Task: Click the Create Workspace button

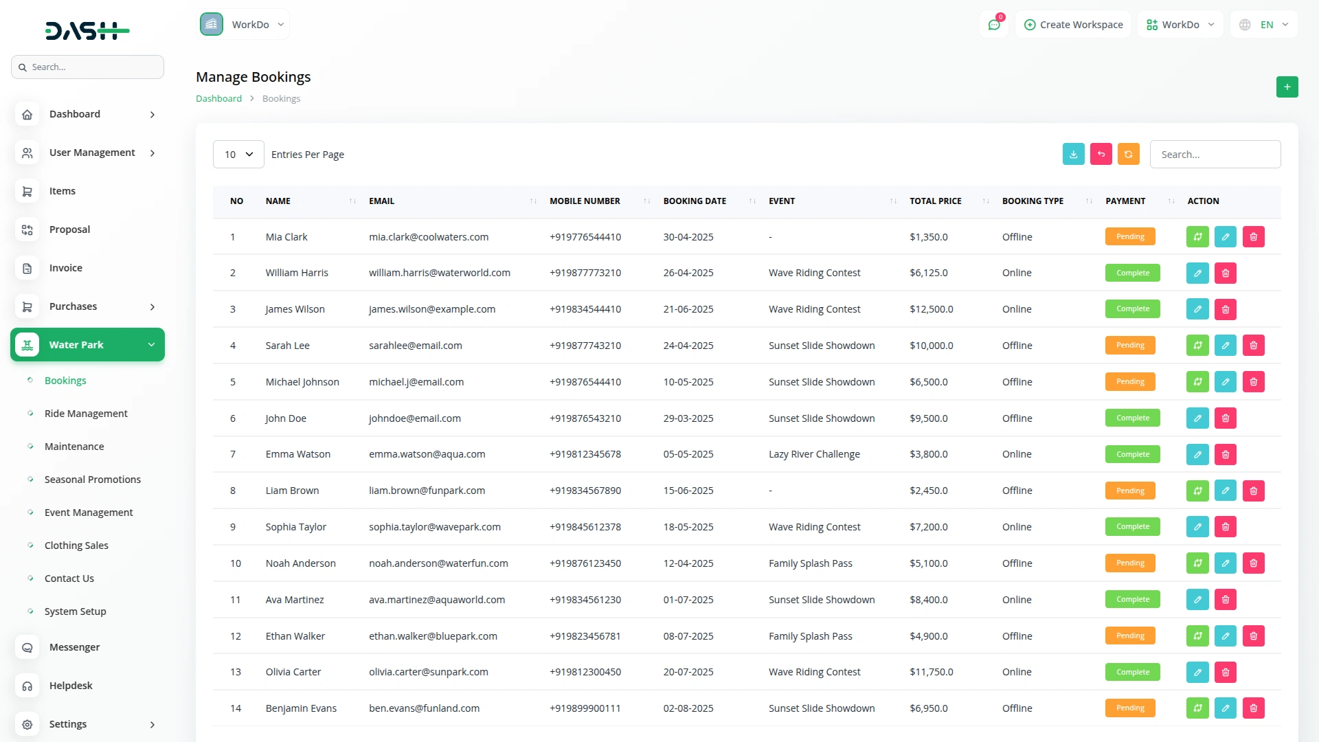Action: [x=1073, y=25]
